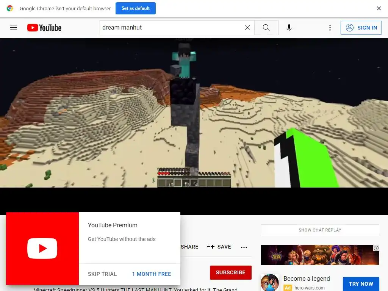Click the Get YouTube without the ads text

[x=122, y=239]
